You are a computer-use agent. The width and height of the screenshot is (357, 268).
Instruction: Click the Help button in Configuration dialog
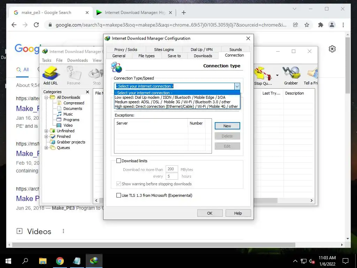238,213
